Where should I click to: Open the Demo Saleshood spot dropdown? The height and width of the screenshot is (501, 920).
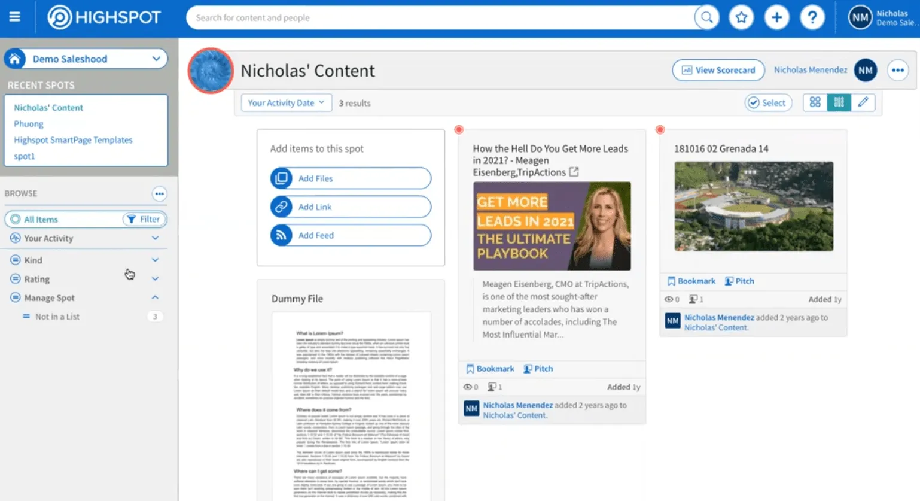tap(86, 59)
